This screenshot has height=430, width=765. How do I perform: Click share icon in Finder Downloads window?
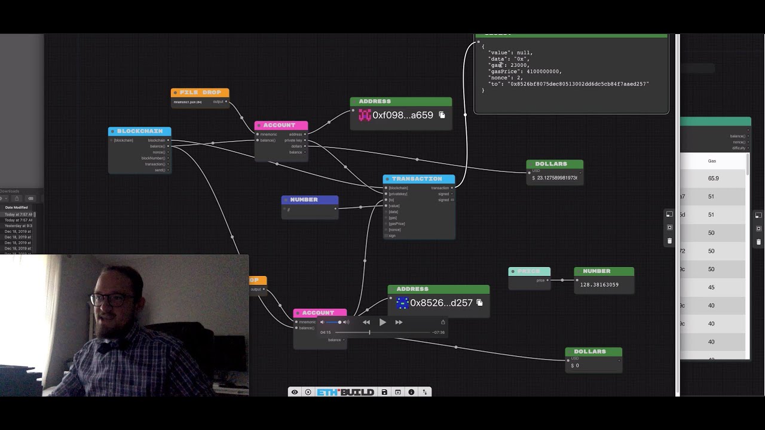tap(17, 198)
